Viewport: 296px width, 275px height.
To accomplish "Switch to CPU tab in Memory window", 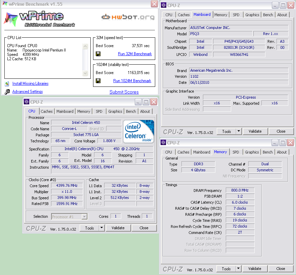I will coord(168,152).
